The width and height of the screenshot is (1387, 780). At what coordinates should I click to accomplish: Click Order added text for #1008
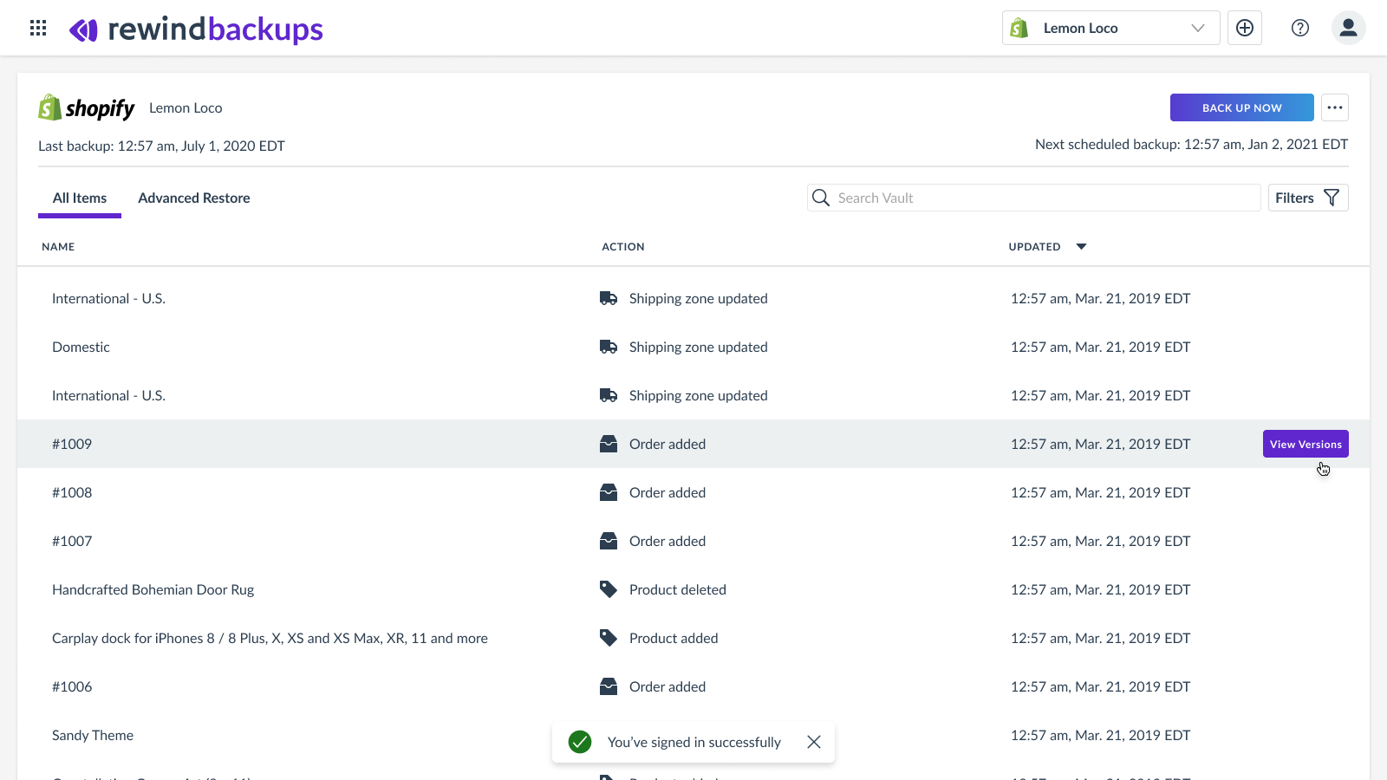pyautogui.click(x=667, y=492)
